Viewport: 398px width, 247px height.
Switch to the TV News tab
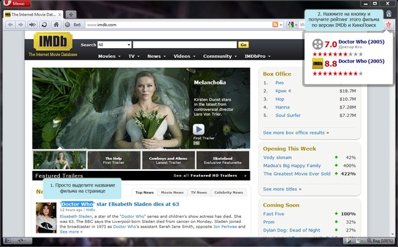tap(199, 192)
